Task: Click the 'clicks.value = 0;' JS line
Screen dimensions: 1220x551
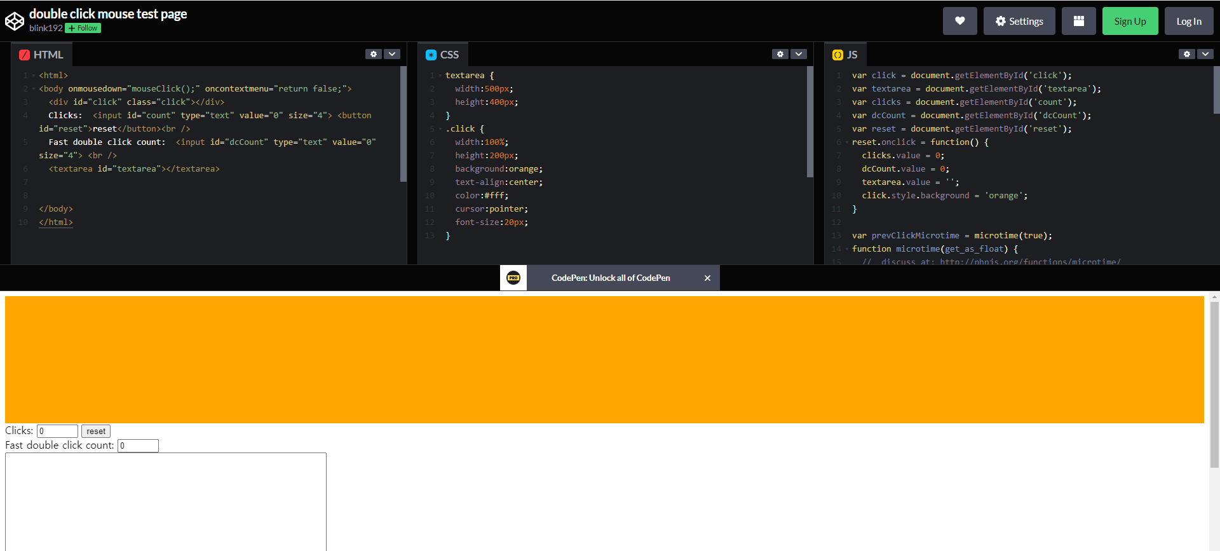Action: click(903, 156)
